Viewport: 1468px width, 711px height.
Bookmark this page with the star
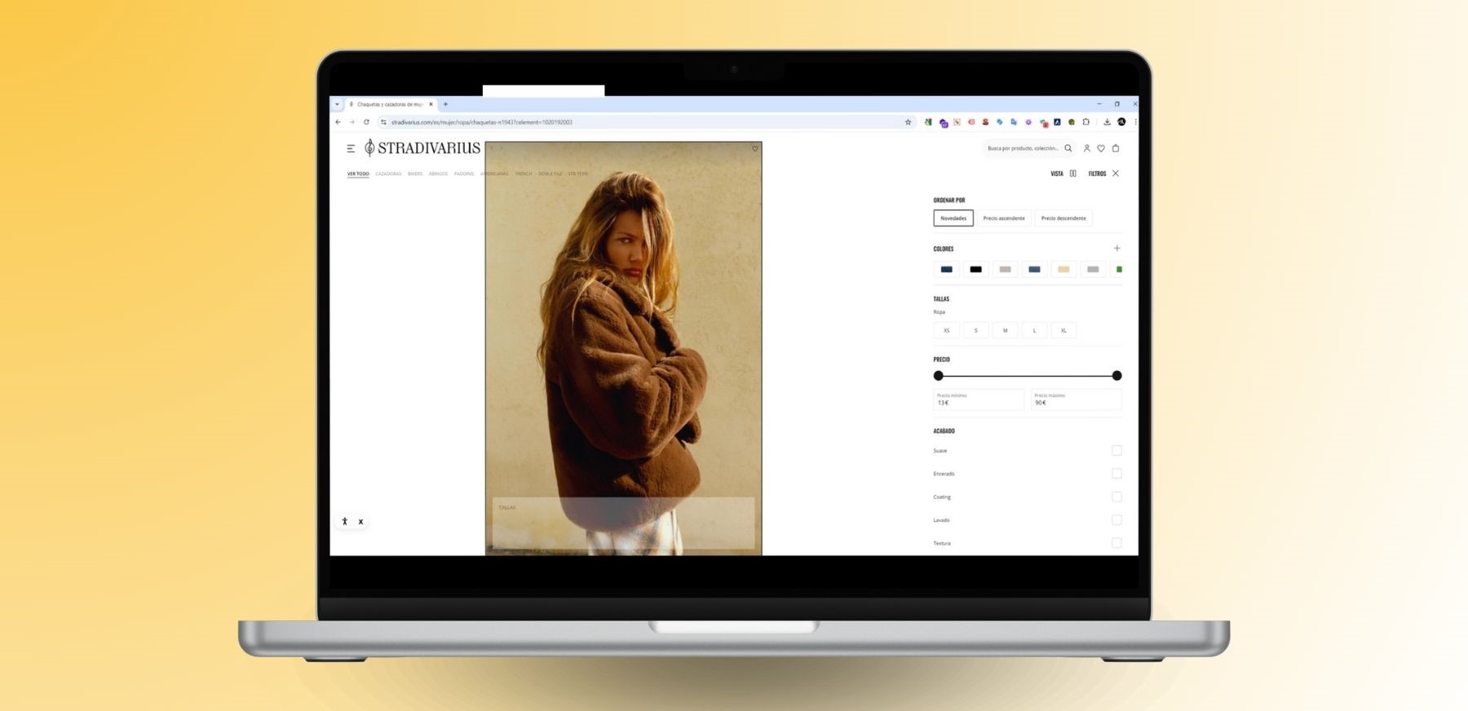click(908, 122)
